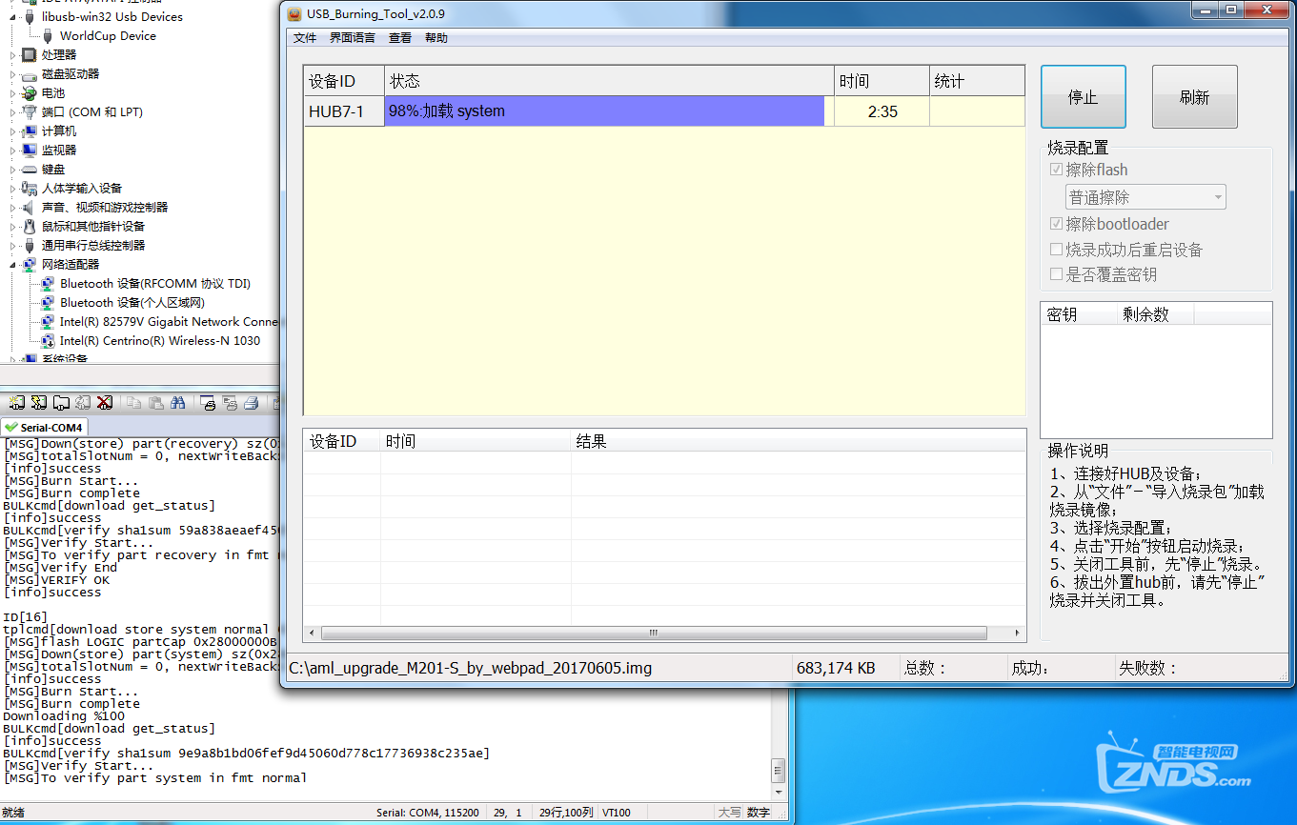Click the Find binoculars icon
This screenshot has height=825, width=1297.
click(178, 403)
